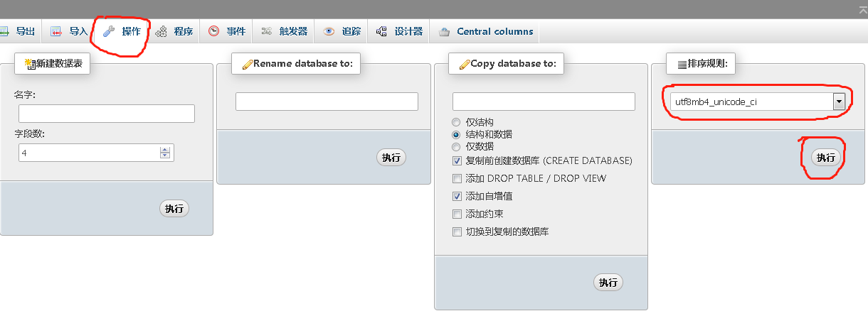Click the Triggers (触发器) icon
The width and height of the screenshot is (868, 311).
267,31
